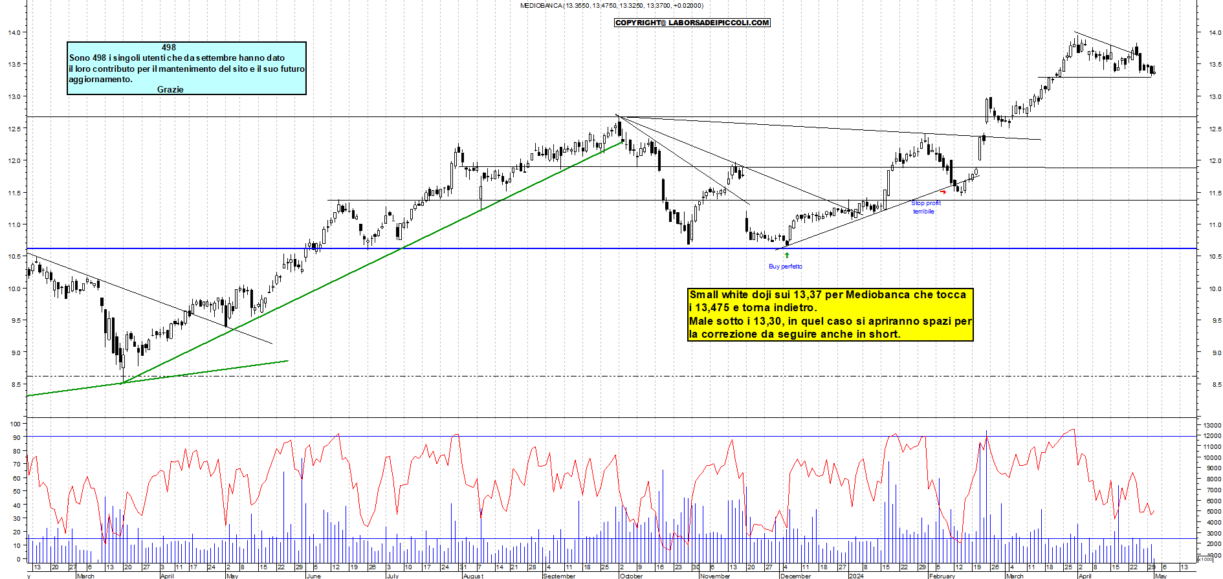This screenshot has height=579, width=1223.
Task: Click 50 on the oscillator left scale
Action: [x=16, y=492]
